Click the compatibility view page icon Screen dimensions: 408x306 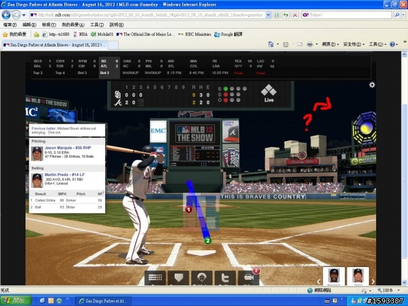point(277,15)
